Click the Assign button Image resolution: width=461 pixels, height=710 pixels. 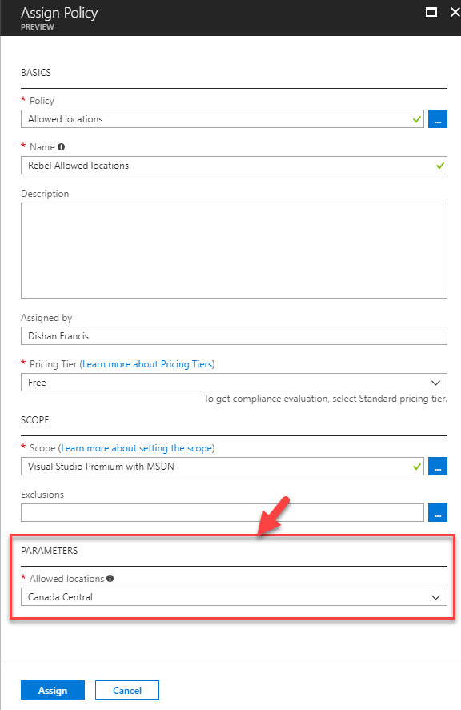(x=53, y=690)
